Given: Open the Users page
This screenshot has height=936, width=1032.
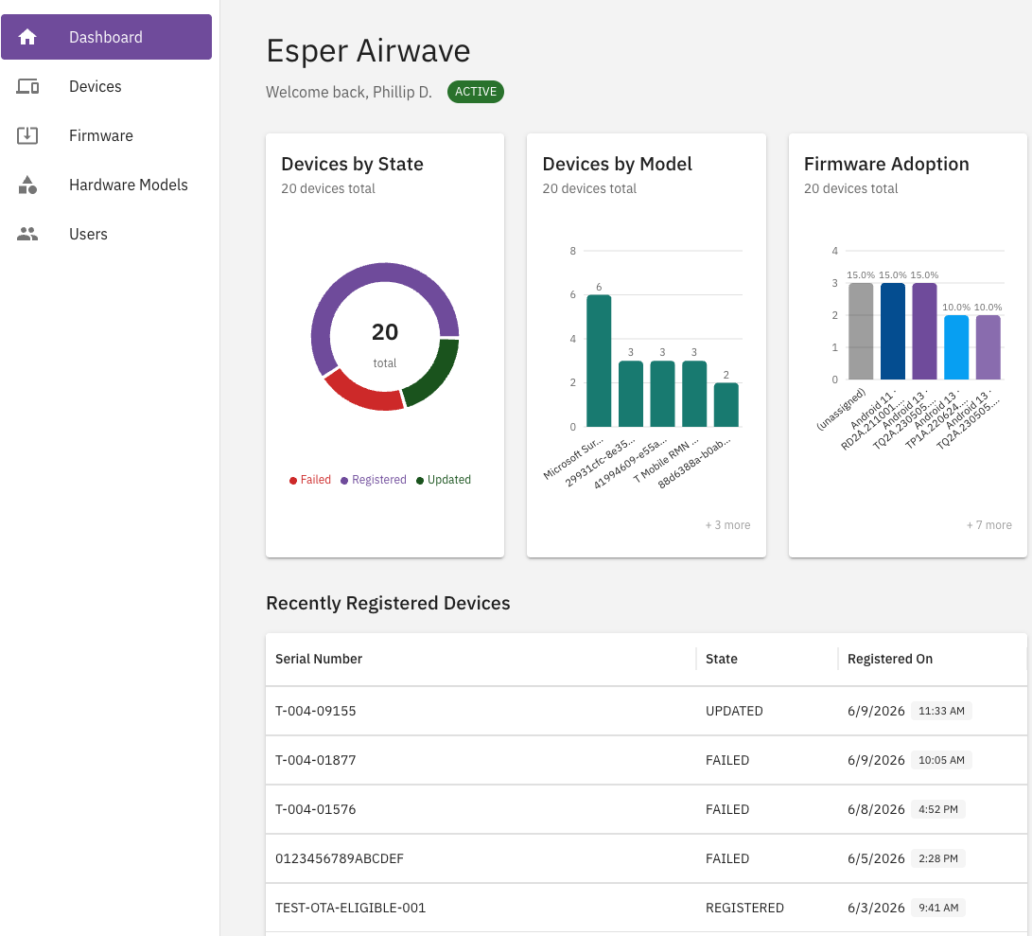Looking at the screenshot, I should (x=107, y=234).
